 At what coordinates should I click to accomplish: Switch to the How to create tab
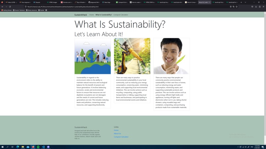pyautogui.click(x=136, y=2)
